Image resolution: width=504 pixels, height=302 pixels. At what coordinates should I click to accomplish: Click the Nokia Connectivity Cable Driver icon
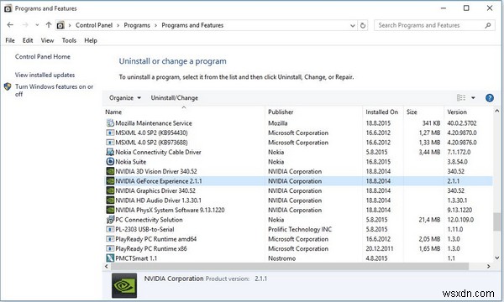tap(110, 152)
